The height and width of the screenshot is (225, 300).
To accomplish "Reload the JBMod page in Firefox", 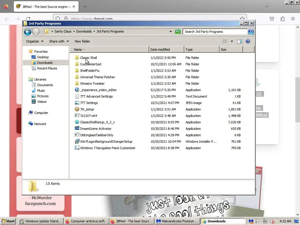I will [x=28, y=18].
